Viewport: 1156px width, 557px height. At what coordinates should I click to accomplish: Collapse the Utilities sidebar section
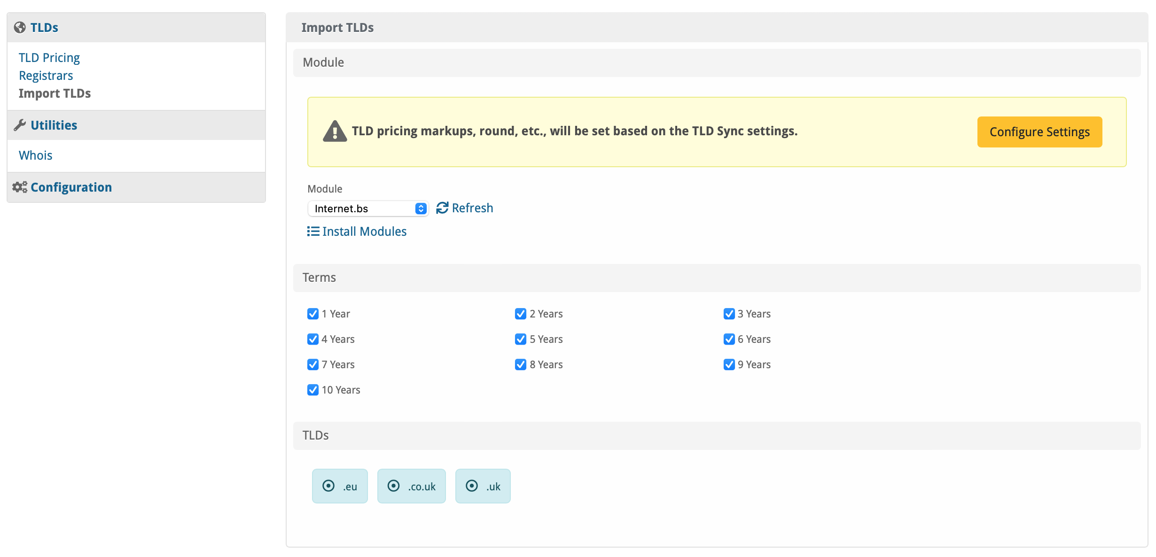tap(54, 125)
